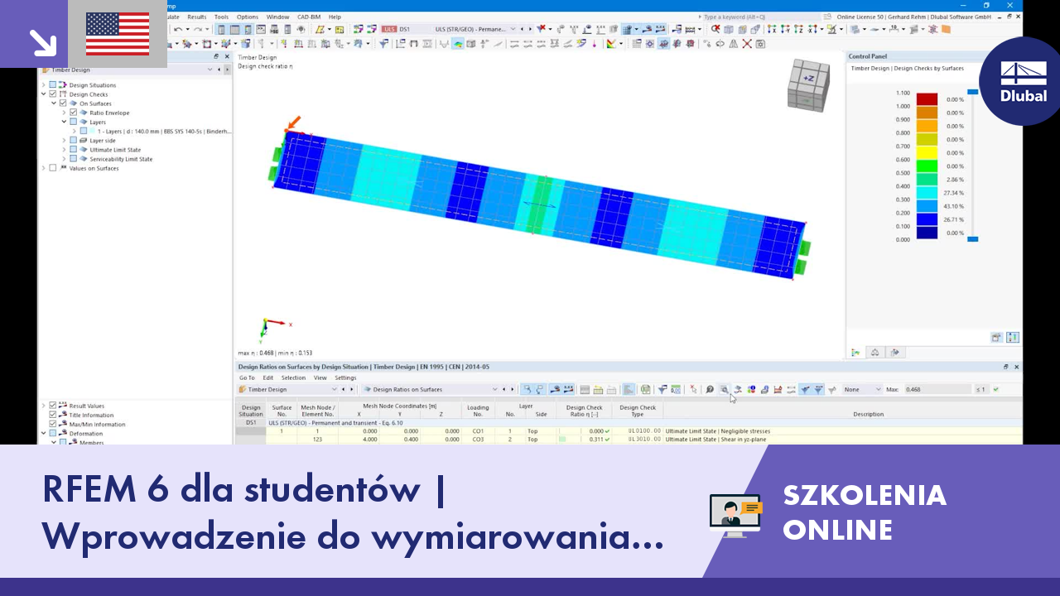This screenshot has height=596, width=1060.
Task: Select the Negligible stresses description cell
Action: click(x=842, y=431)
